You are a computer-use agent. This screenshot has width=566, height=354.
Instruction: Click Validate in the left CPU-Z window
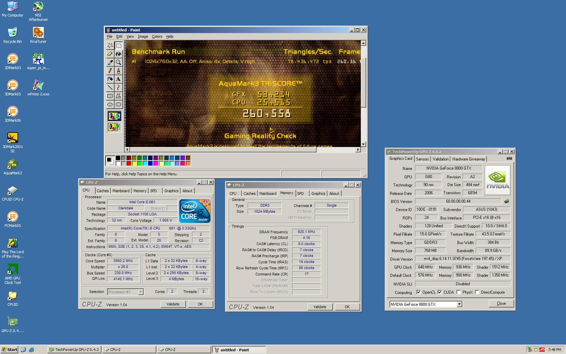(x=173, y=304)
